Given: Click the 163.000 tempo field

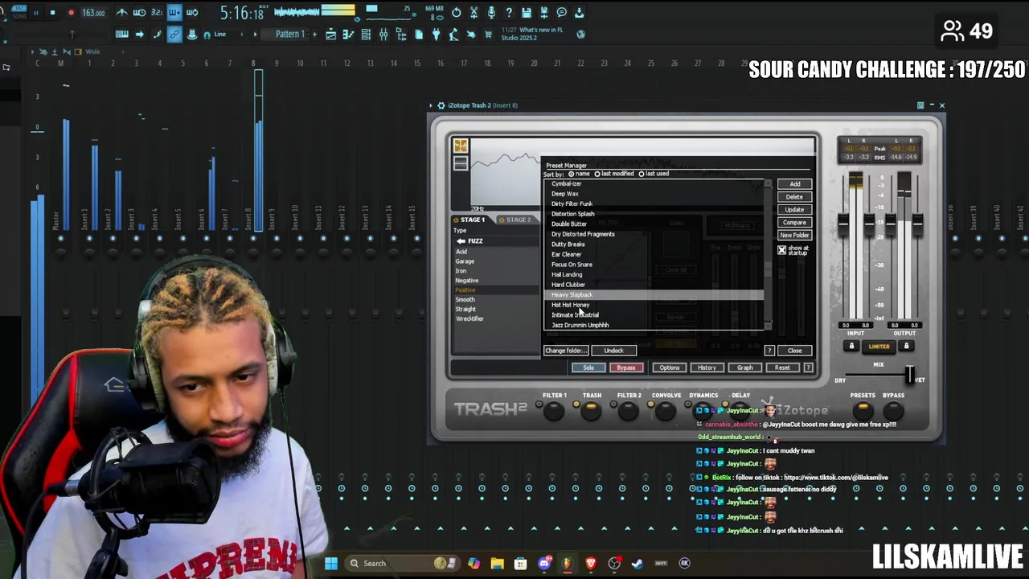Looking at the screenshot, I should point(93,13).
